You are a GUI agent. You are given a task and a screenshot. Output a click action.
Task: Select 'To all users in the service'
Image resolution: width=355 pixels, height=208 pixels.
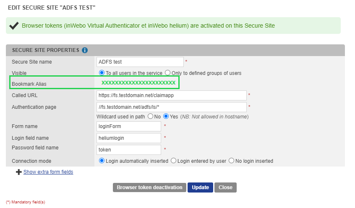click(101, 73)
